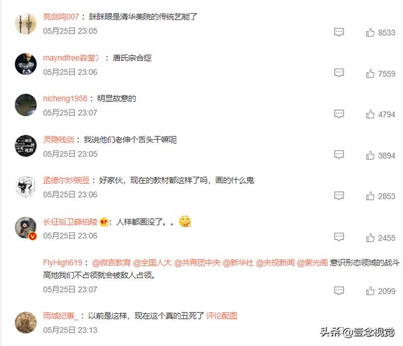
Task: Open the 评论配图 link
Action: tap(222, 316)
